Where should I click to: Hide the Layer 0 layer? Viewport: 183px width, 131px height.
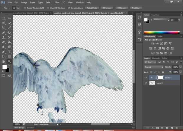[x=146, y=83]
